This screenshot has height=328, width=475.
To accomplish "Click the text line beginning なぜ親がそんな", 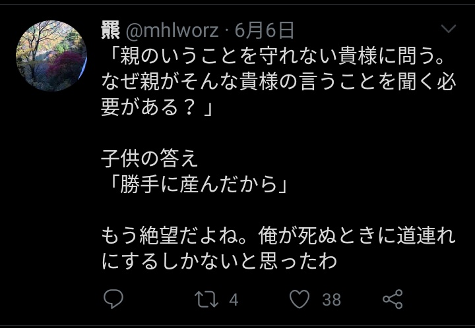I will click(278, 82).
